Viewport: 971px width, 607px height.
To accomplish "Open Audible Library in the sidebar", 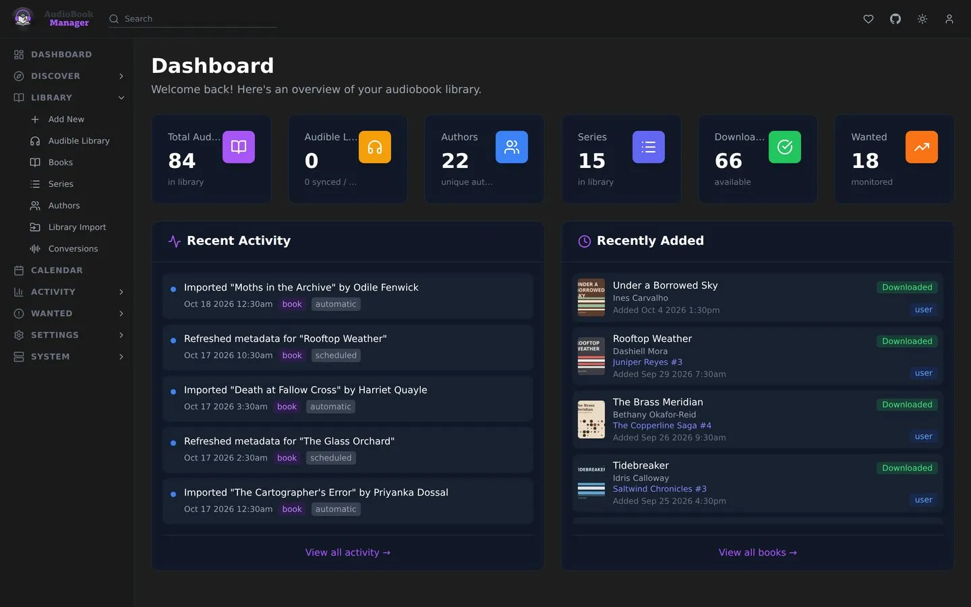I will 78,141.
